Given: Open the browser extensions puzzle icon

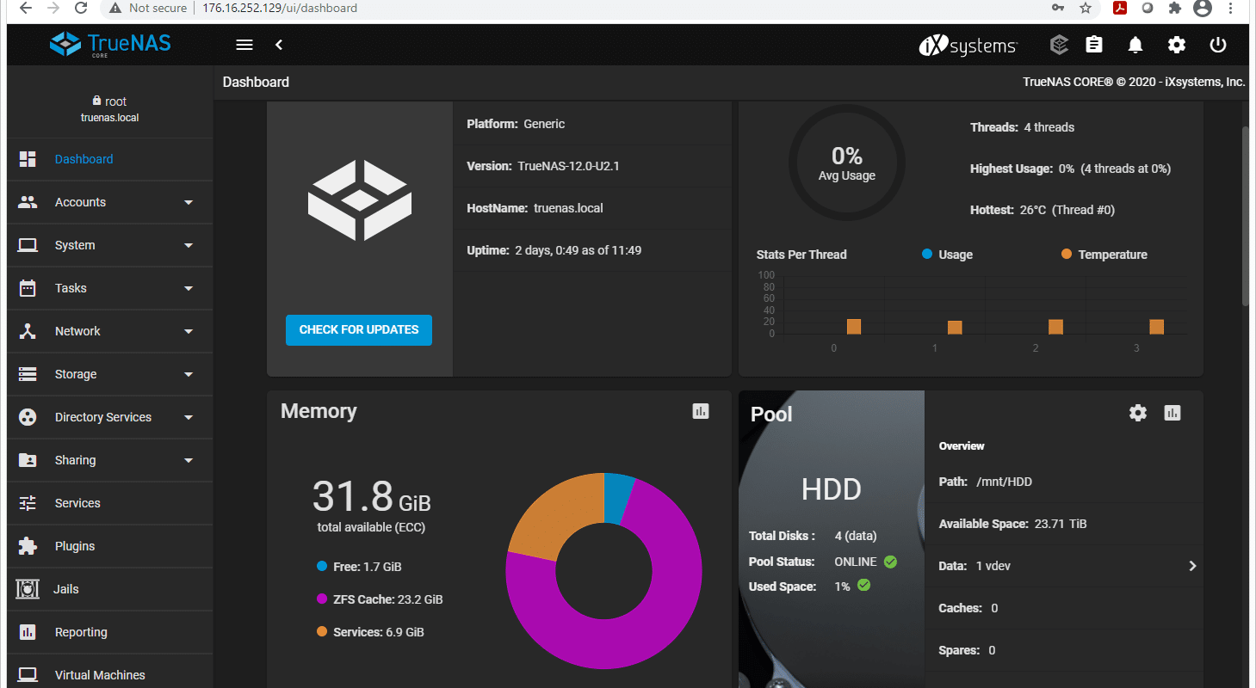Looking at the screenshot, I should [x=1174, y=8].
